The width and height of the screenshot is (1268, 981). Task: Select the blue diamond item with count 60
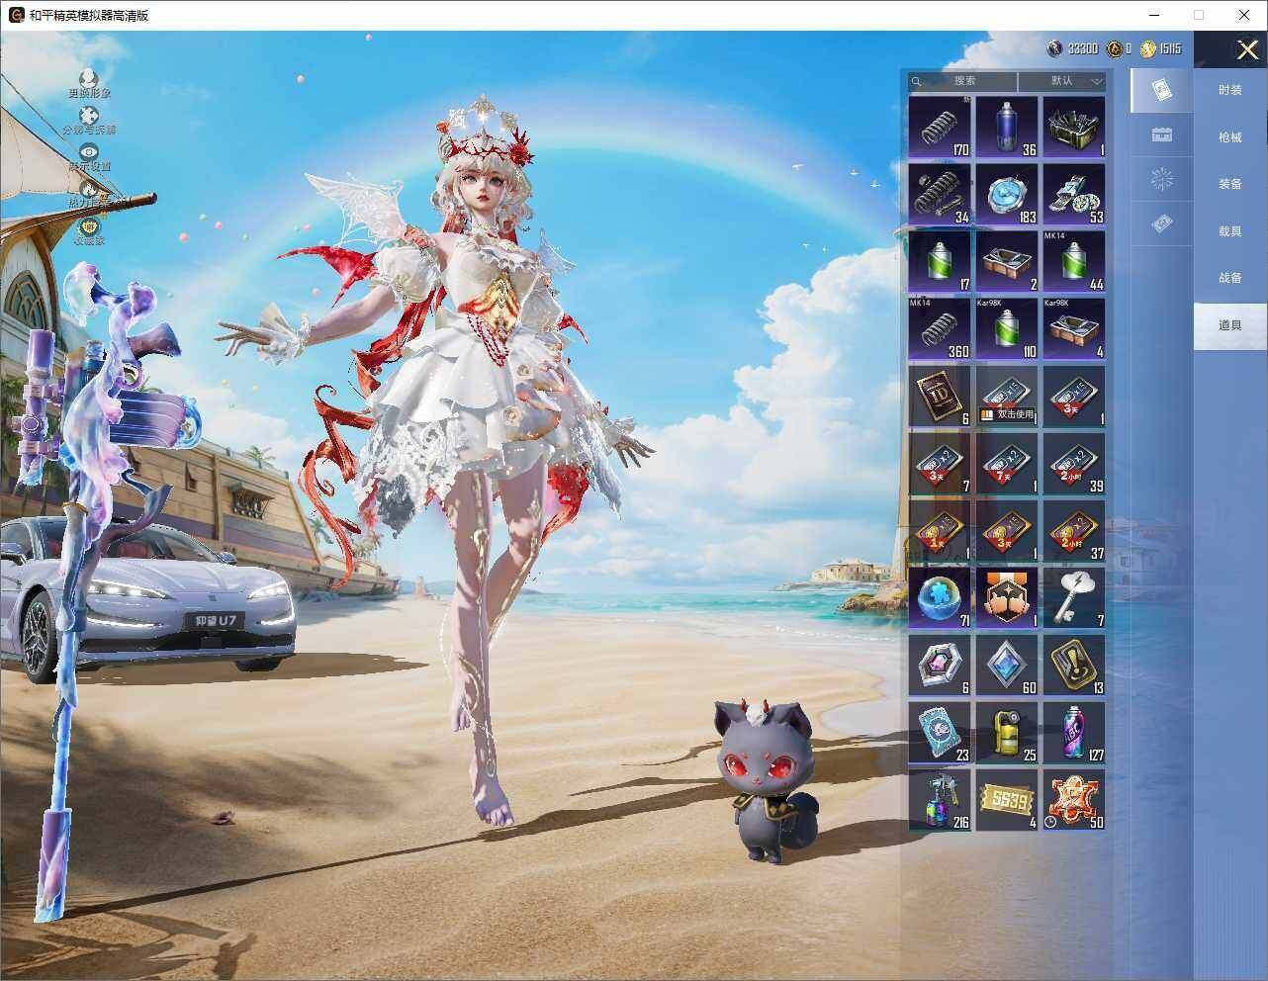[1007, 665]
